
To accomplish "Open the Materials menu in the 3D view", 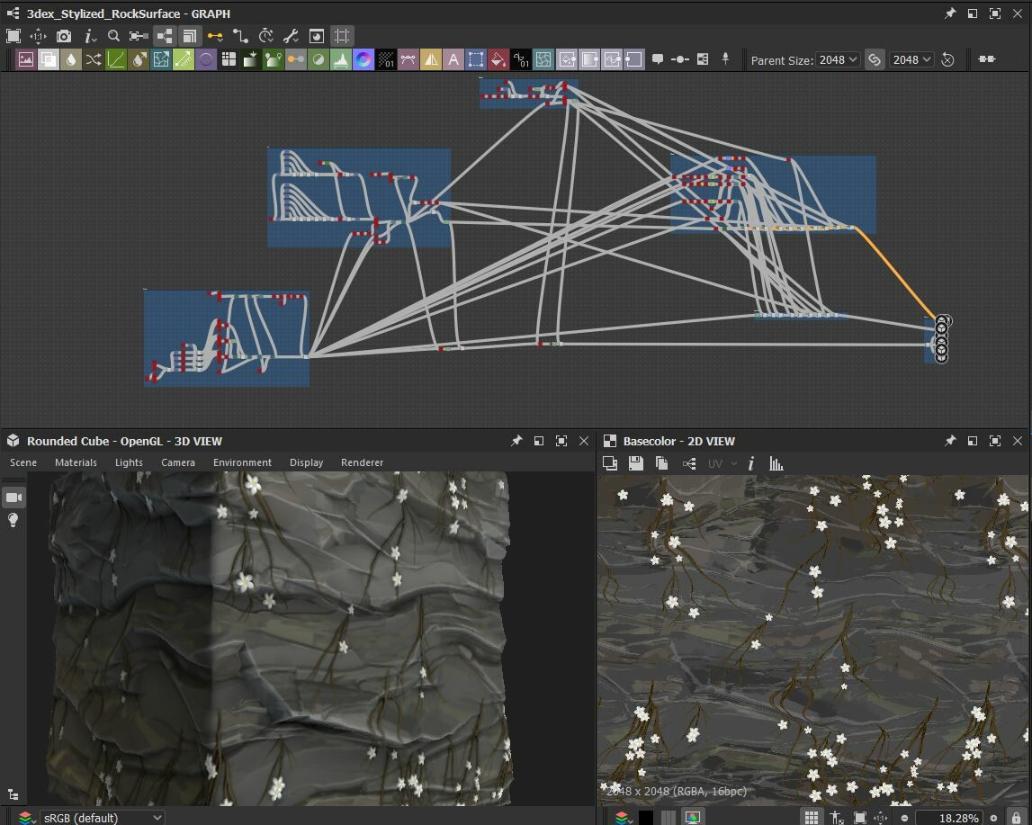I will [x=76, y=462].
